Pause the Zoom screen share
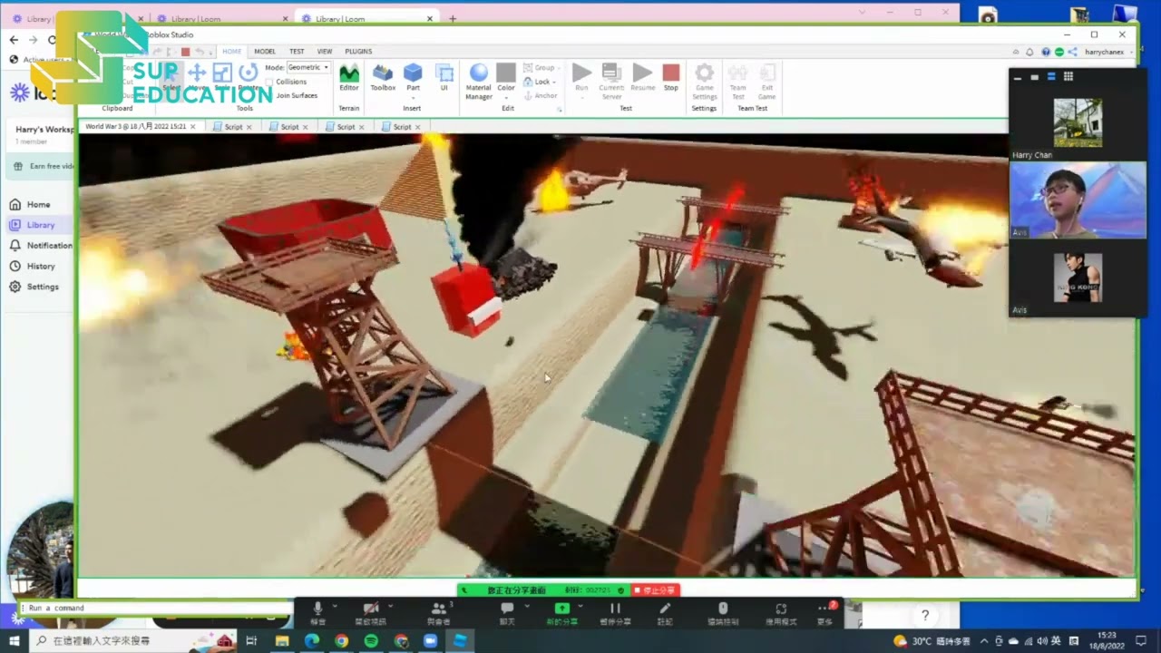Image resolution: width=1161 pixels, height=653 pixels. pyautogui.click(x=615, y=612)
